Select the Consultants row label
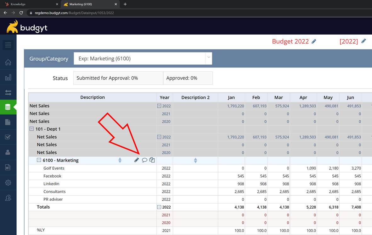Image resolution: width=372 pixels, height=235 pixels. [54, 191]
